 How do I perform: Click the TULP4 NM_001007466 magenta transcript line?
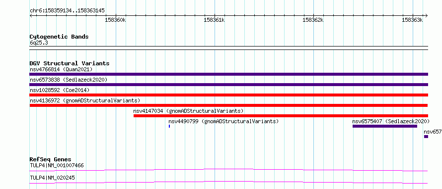point(228,170)
